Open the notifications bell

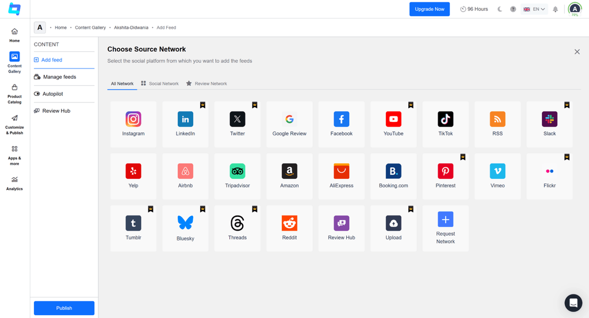[555, 9]
